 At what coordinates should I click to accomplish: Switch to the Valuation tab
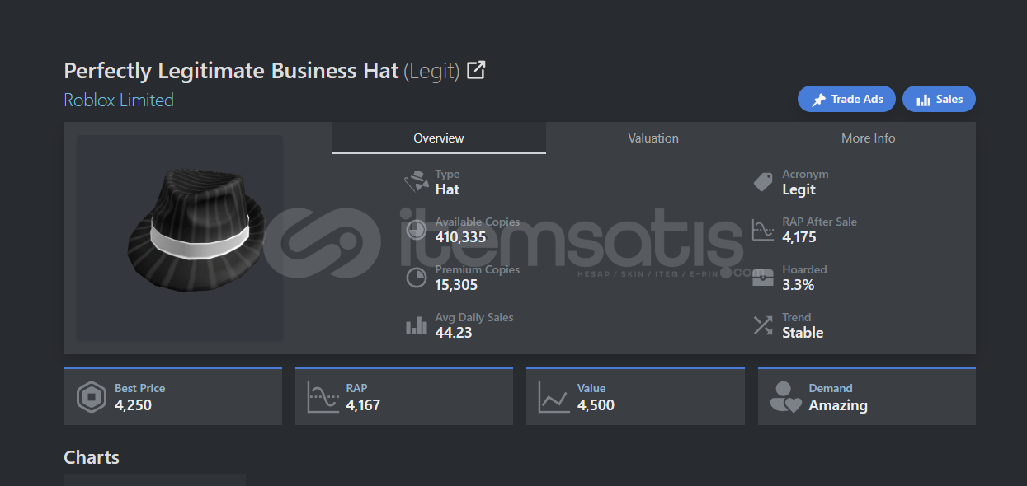pos(653,138)
